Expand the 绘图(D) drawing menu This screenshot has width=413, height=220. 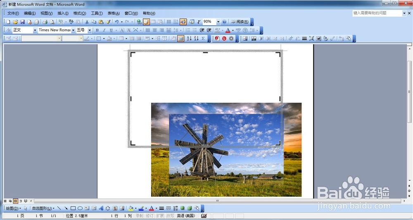coord(13,208)
